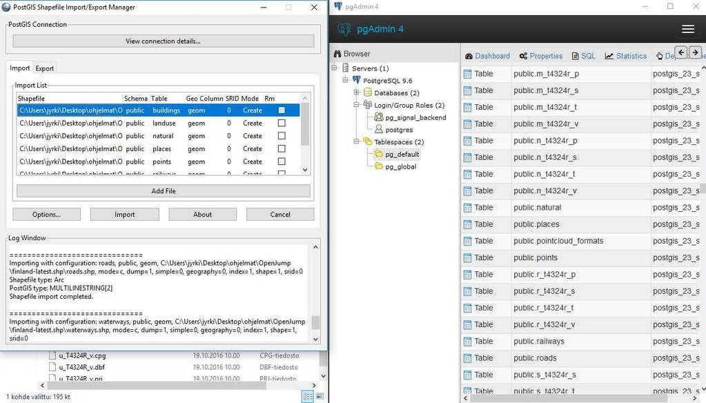Screen dimensions: 706x403
Task: Open pgAdmin 4 hamburger menu
Action: (x=687, y=29)
